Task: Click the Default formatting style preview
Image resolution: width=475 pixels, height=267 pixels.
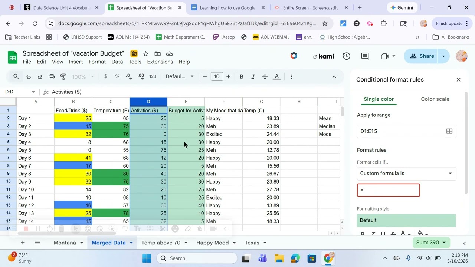Action: click(407, 220)
